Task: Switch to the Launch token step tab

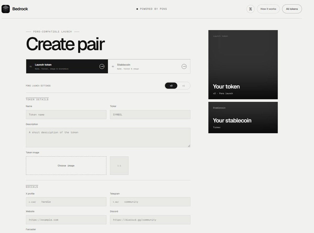Action: point(67,66)
